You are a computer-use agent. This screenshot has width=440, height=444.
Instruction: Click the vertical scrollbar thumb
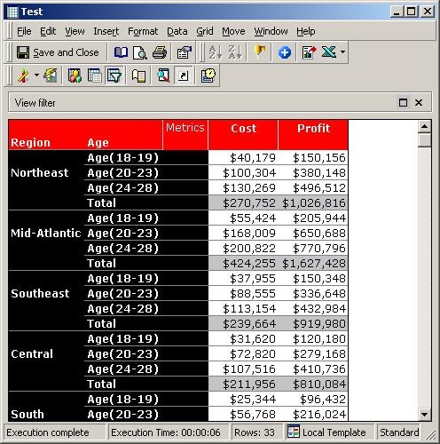(x=425, y=140)
